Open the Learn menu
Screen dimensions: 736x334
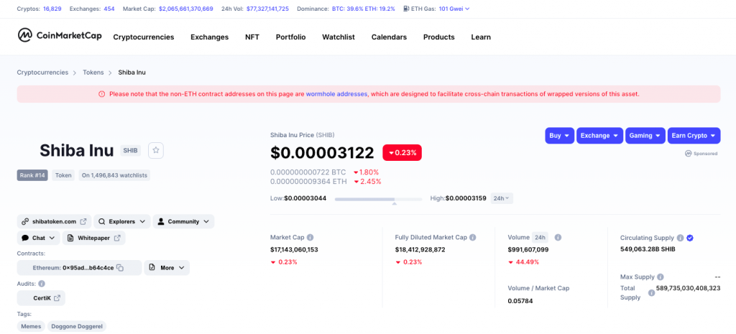(481, 37)
